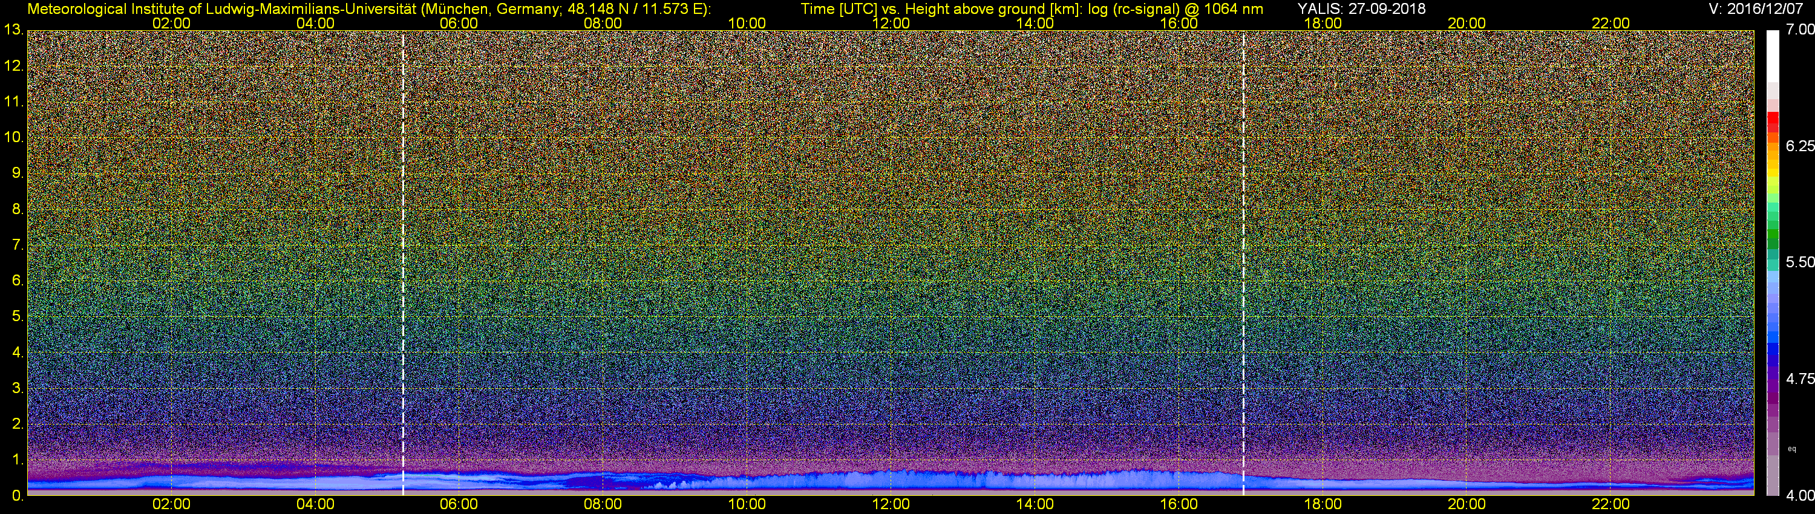This screenshot has height=514, width=1815.
Task: Click the 8. height axis label
Action: [18, 209]
